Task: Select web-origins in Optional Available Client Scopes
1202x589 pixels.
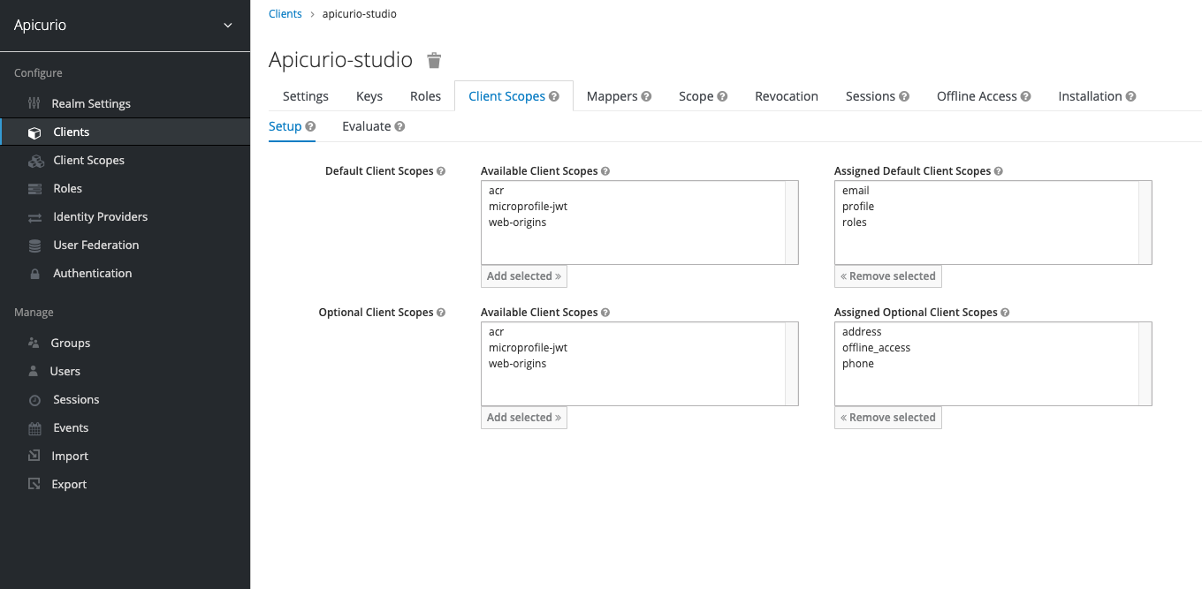Action: (633, 364)
